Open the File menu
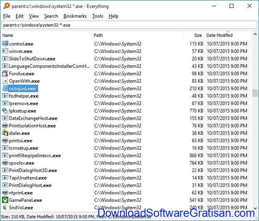The image size is (259, 221). pos(7,16)
